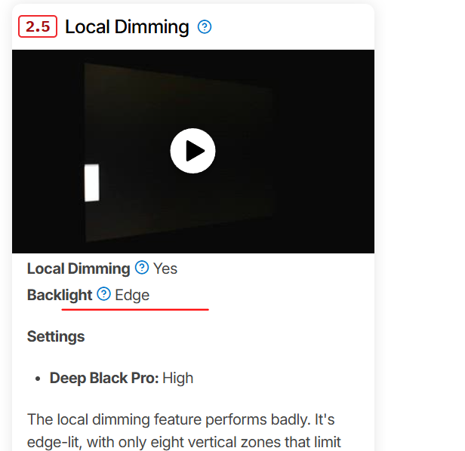Click the red underline beneath Backlight

[x=135, y=309]
